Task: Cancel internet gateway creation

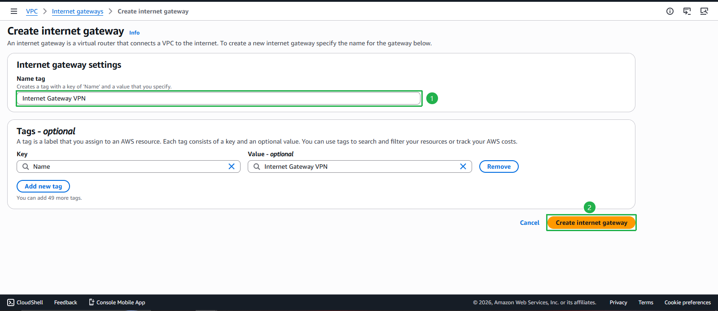Action: pos(530,223)
